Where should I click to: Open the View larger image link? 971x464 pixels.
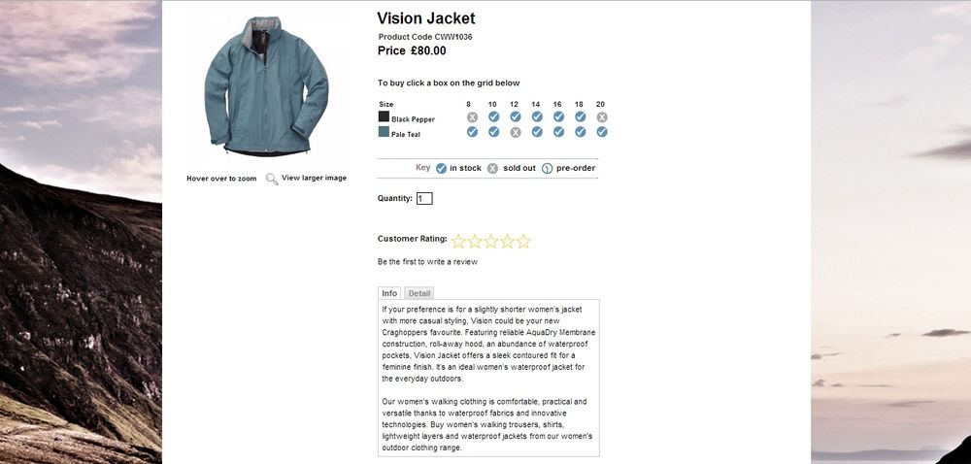314,179
